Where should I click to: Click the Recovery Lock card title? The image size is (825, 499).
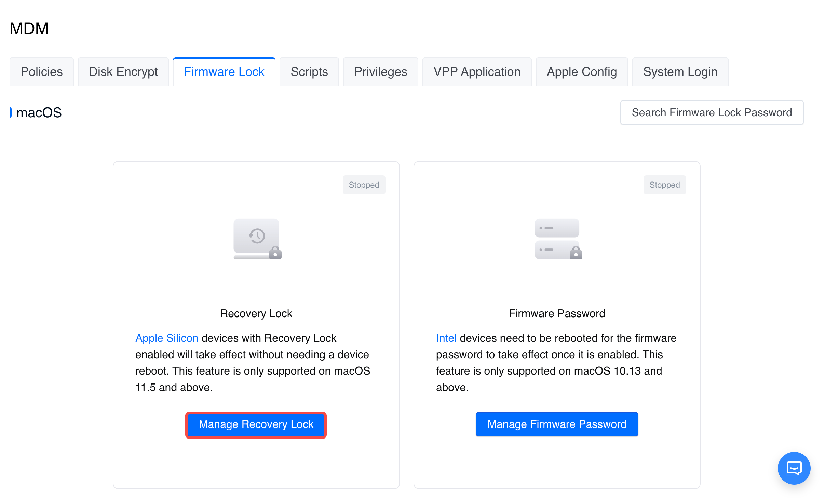coord(256,313)
